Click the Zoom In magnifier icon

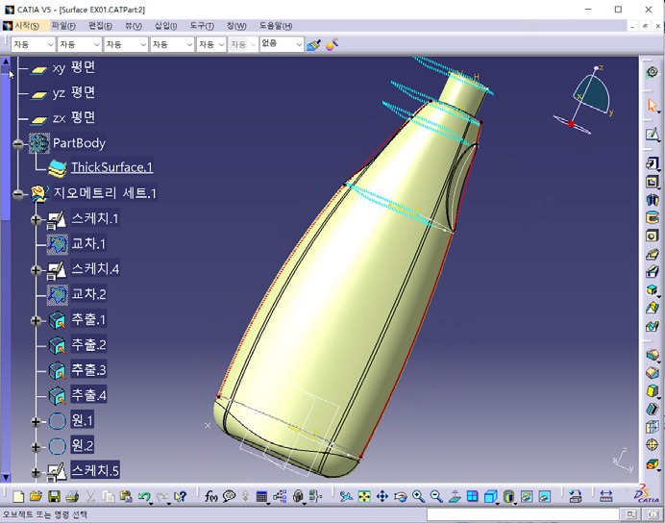419,496
